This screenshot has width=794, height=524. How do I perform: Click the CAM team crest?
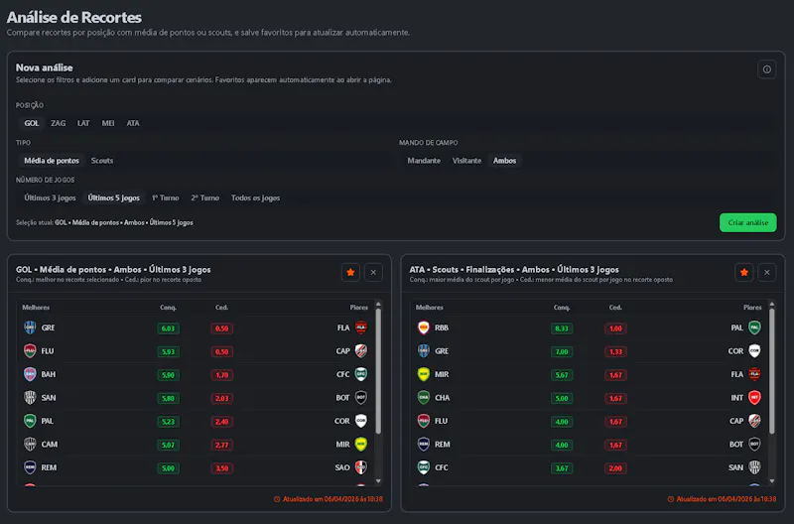click(30, 444)
